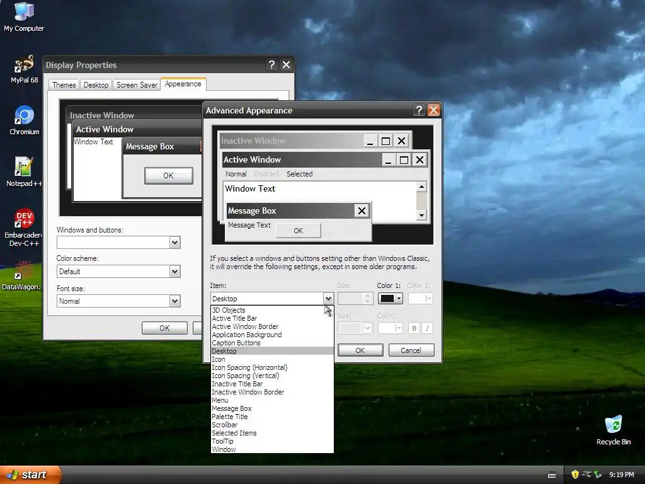Choose Selected Items from the list
This screenshot has height=484, width=645.
pyautogui.click(x=272, y=433)
